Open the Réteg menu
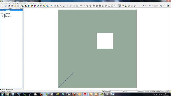The width and height of the screenshot is (171, 96). click(15, 3)
